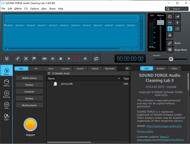Click the overlapping-circles crossfade icon

click(170, 16)
